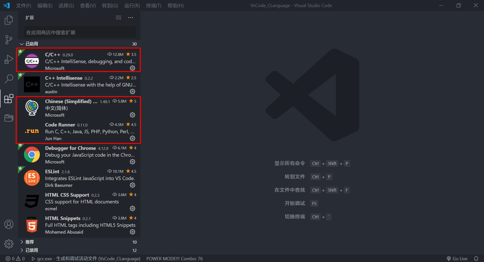
Task: Open gear settings for Chinese (Simplified) extension
Action: click(x=132, y=115)
